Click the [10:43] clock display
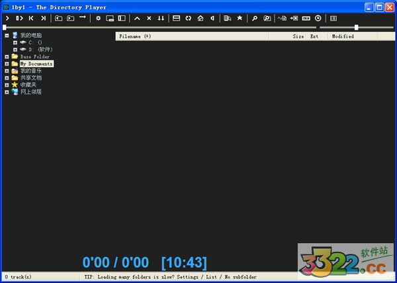The height and width of the screenshot is (283, 397). [184, 262]
